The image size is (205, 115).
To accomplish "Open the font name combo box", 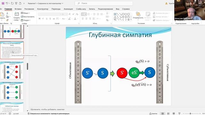I will tap(50, 14).
